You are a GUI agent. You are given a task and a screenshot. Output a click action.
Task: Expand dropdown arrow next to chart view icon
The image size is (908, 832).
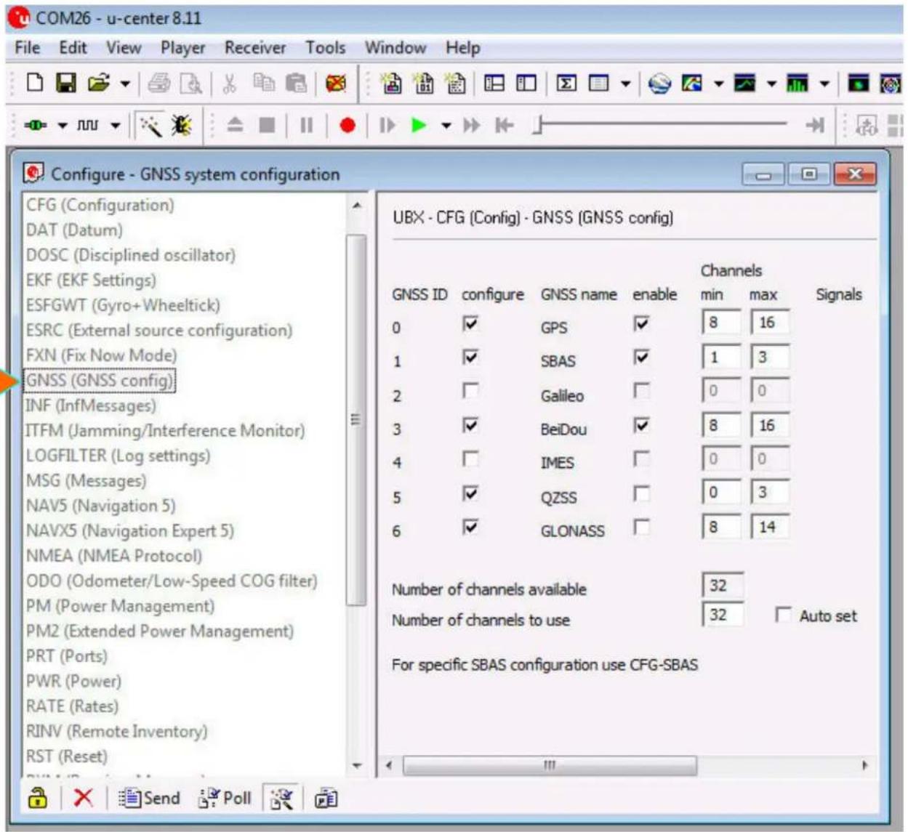pyautogui.click(x=771, y=84)
